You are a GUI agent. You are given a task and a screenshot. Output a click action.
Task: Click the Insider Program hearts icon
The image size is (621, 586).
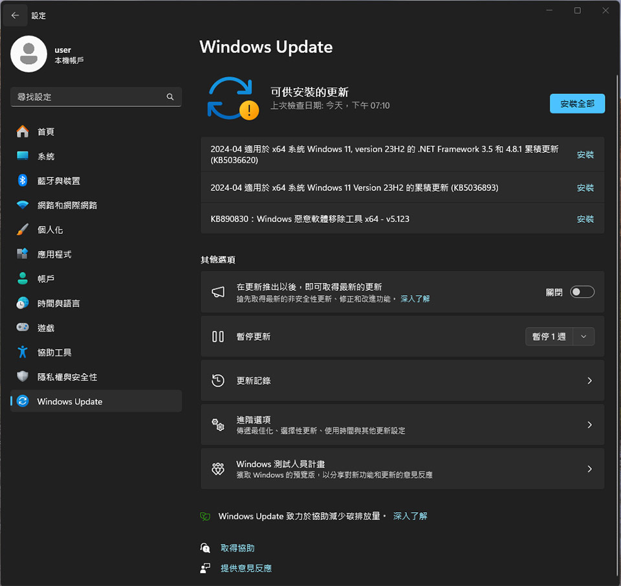coord(218,469)
